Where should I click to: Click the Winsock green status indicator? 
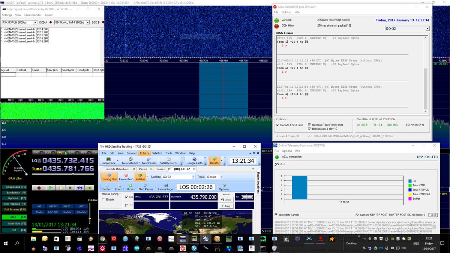277,20
